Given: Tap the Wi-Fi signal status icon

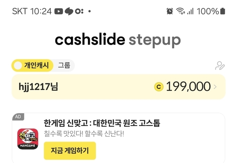Looking at the screenshot, I should coord(181,11).
